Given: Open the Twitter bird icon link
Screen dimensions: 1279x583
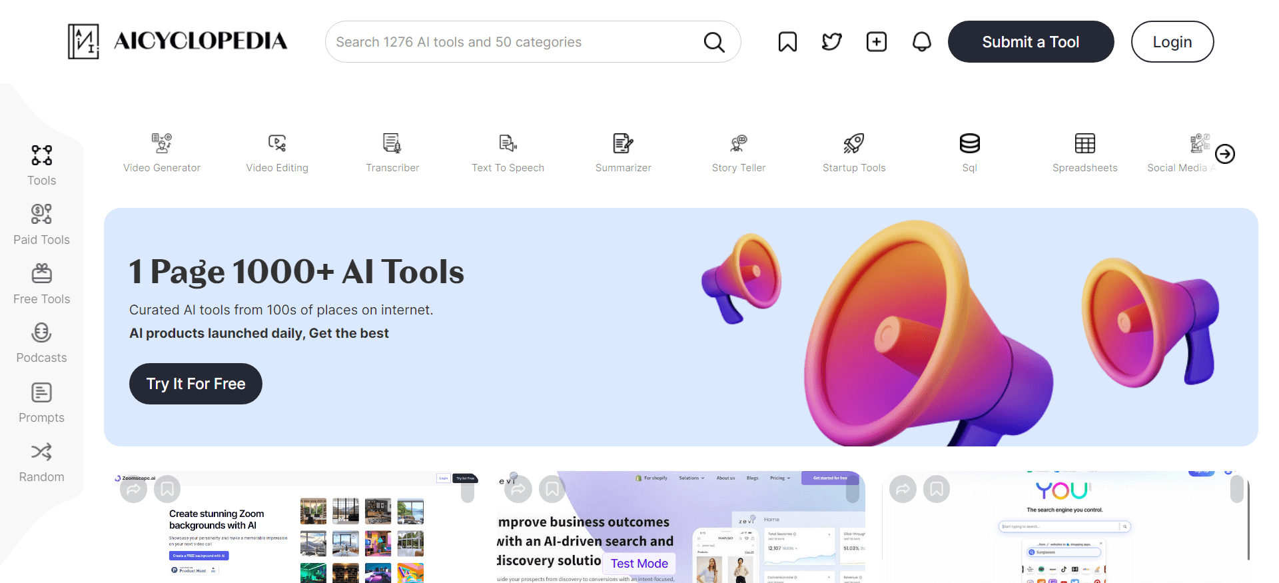Looking at the screenshot, I should (831, 42).
